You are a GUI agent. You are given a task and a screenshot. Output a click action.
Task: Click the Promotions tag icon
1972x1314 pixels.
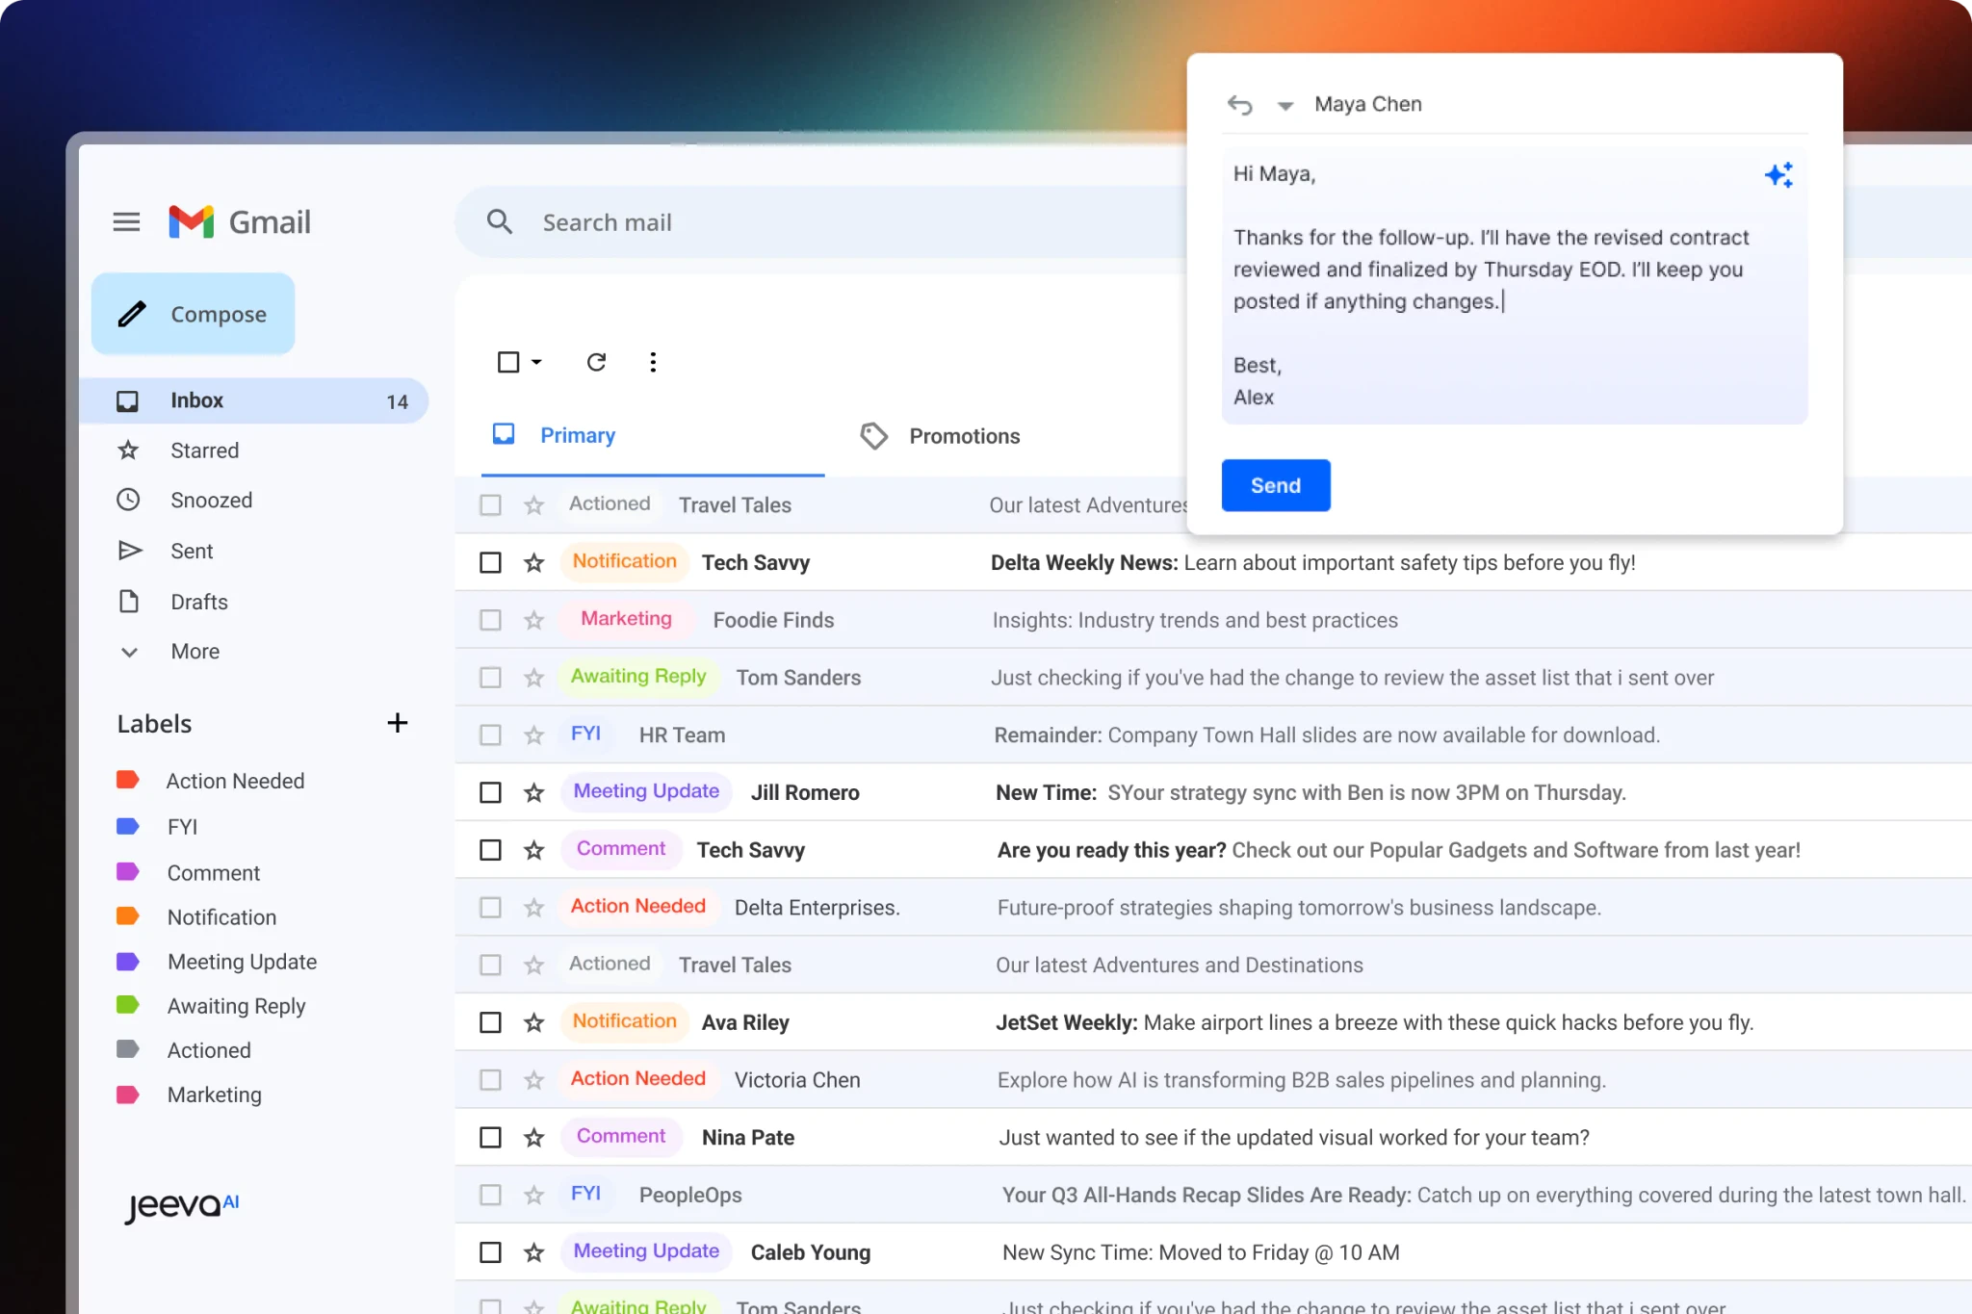(873, 436)
